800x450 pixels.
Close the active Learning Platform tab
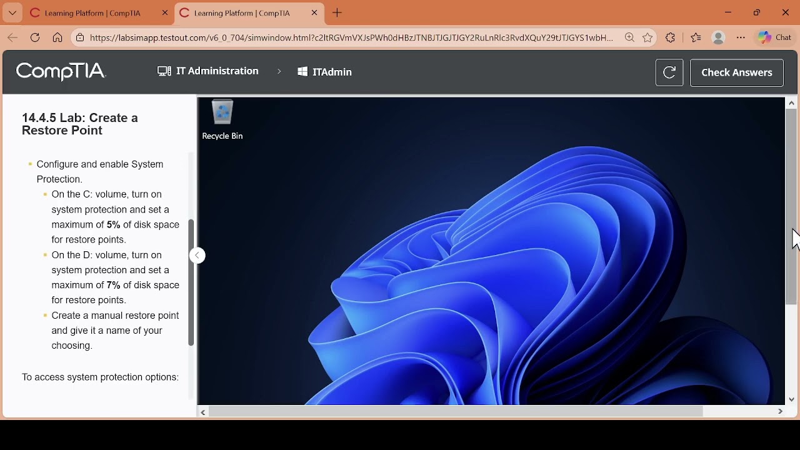314,13
